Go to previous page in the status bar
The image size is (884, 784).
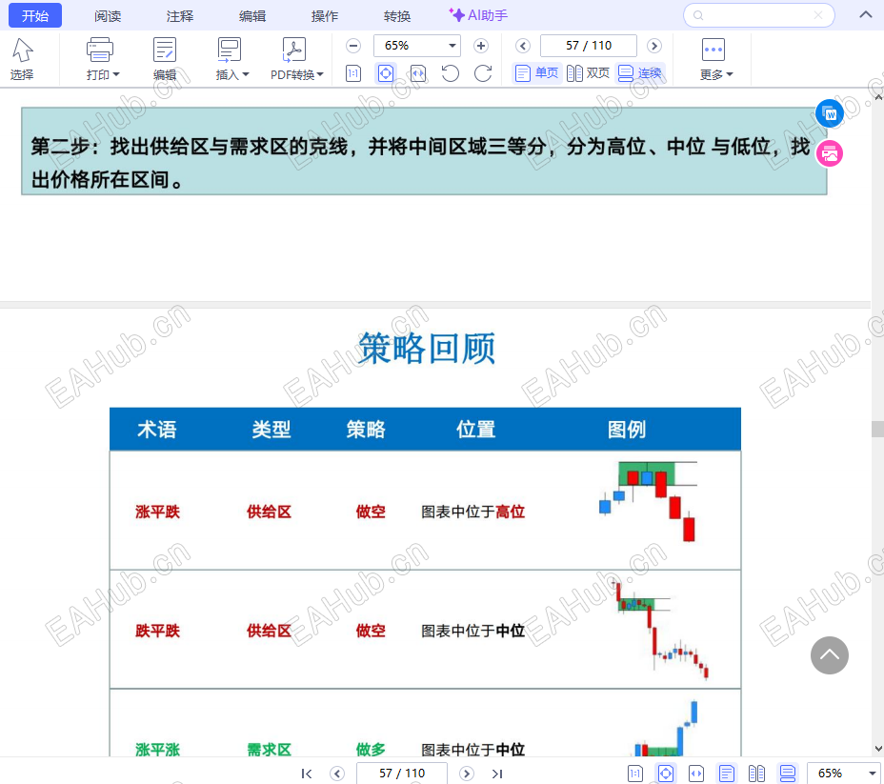click(x=337, y=774)
